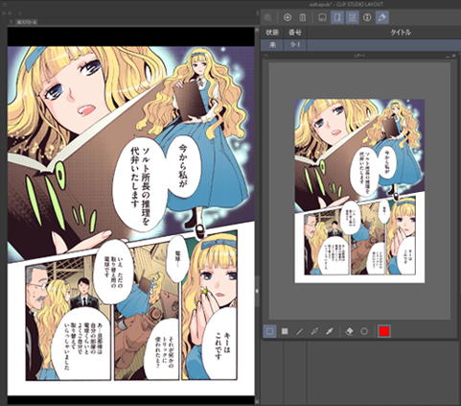Viewport: 461px width, 406px height.
Task: Close the report preview sub-panel
Action: click(x=454, y=56)
